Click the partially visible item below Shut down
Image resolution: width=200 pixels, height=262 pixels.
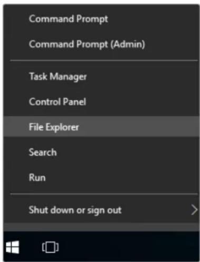pyautogui.click(x=101, y=227)
